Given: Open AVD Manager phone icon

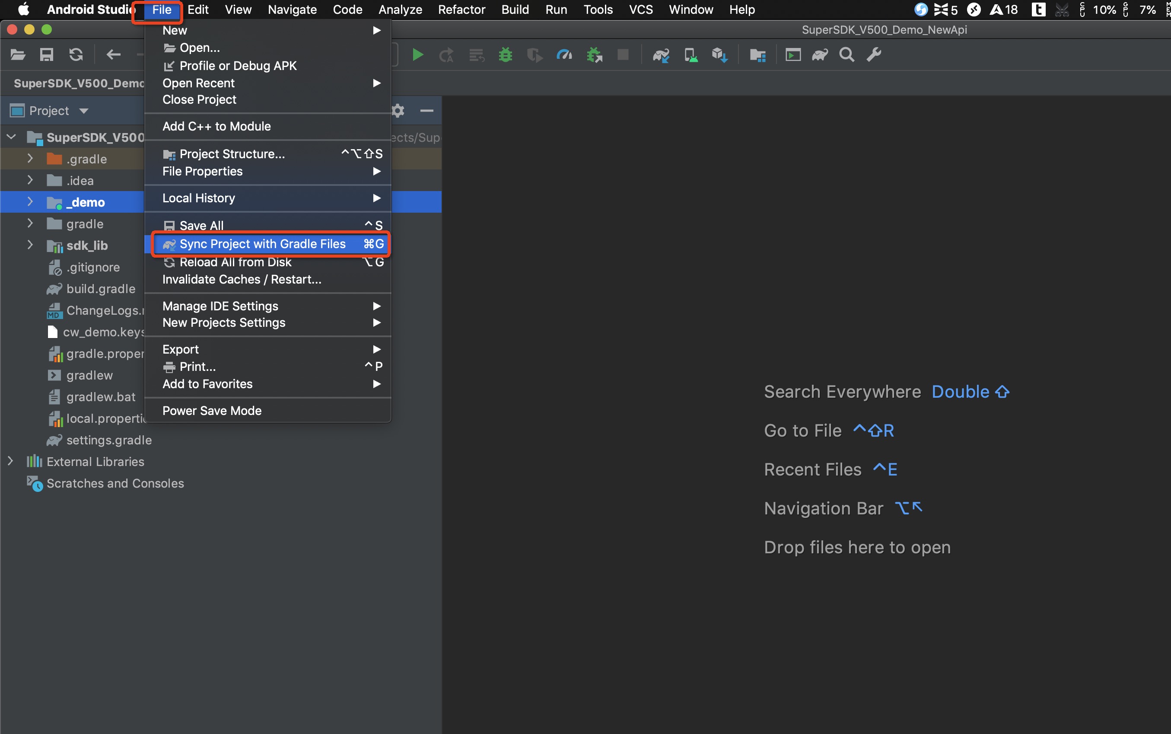Looking at the screenshot, I should [691, 55].
